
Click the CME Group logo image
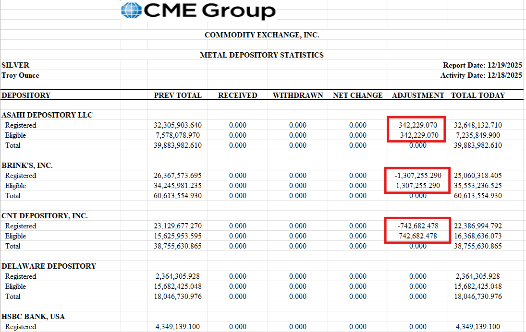point(198,11)
